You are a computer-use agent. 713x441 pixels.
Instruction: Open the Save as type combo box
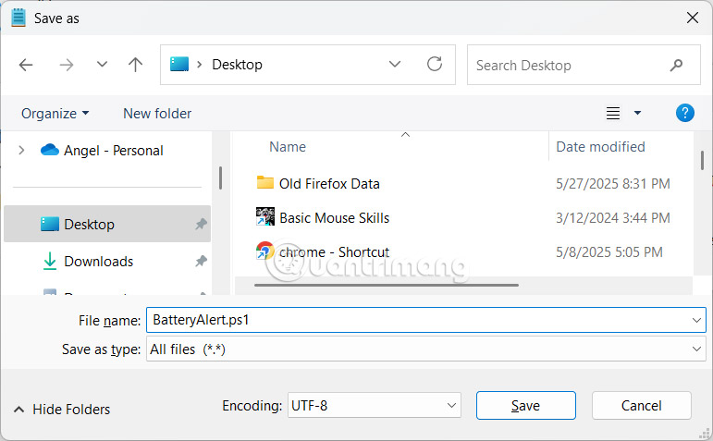click(426, 349)
